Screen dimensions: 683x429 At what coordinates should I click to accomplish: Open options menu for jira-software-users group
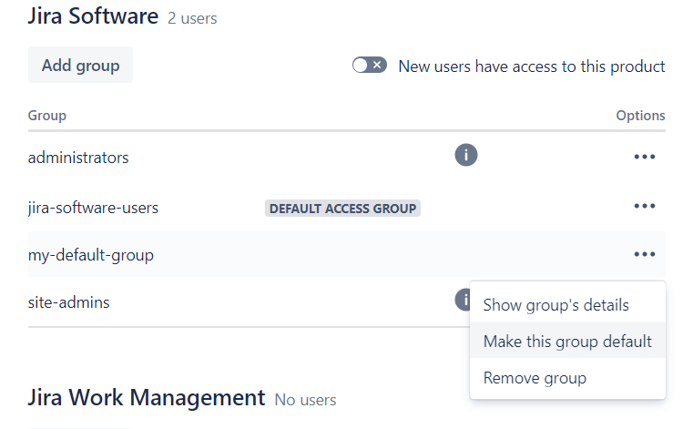pyautogui.click(x=645, y=206)
